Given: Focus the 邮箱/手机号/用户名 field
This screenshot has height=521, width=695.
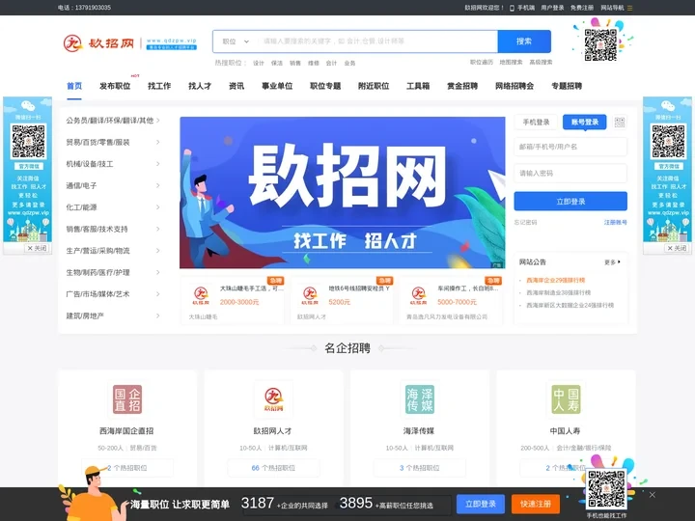Looking at the screenshot, I should tap(570, 147).
